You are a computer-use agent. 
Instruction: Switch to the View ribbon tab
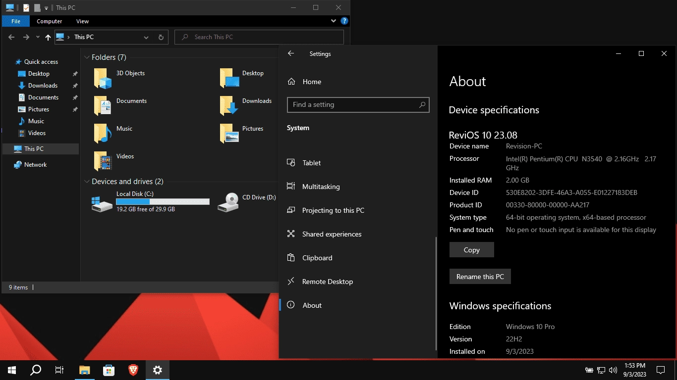82,21
